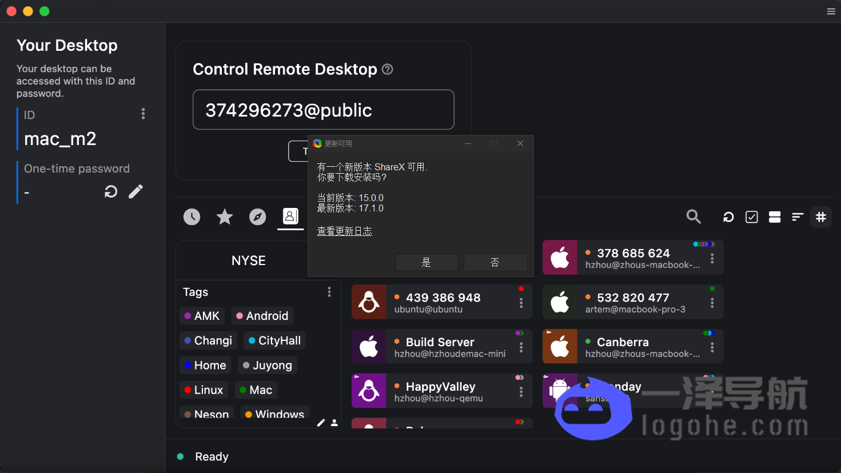
Task: Refresh the one-time password
Action: pos(111,191)
